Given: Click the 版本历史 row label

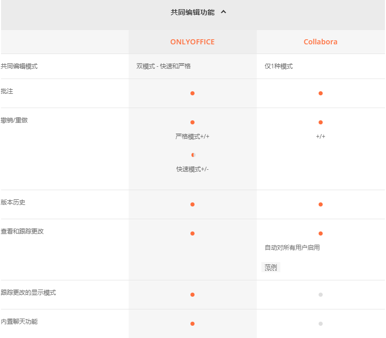Looking at the screenshot, I should pos(13,202).
